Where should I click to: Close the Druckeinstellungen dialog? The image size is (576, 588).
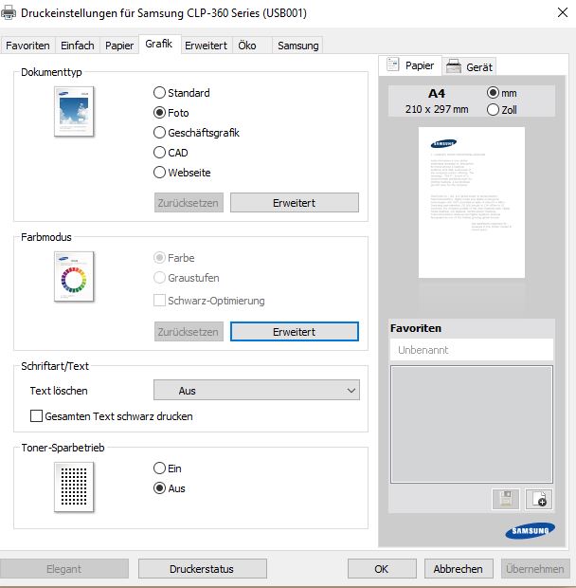coord(562,12)
